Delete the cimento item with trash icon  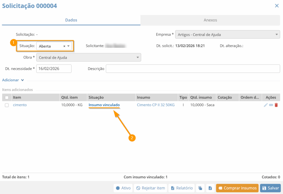276,105
